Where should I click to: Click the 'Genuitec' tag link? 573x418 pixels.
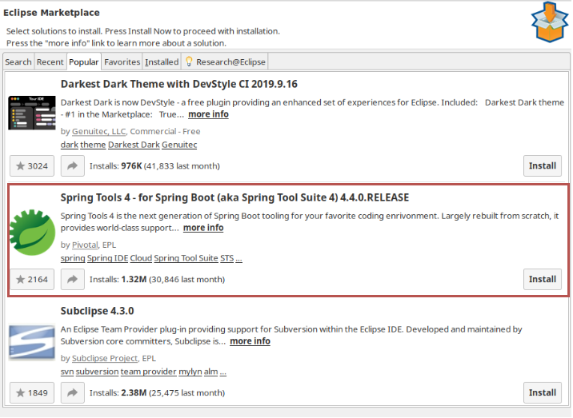(179, 145)
